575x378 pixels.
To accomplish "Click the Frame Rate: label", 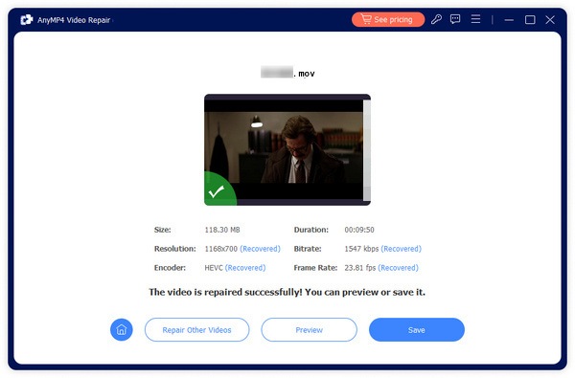I will click(315, 268).
